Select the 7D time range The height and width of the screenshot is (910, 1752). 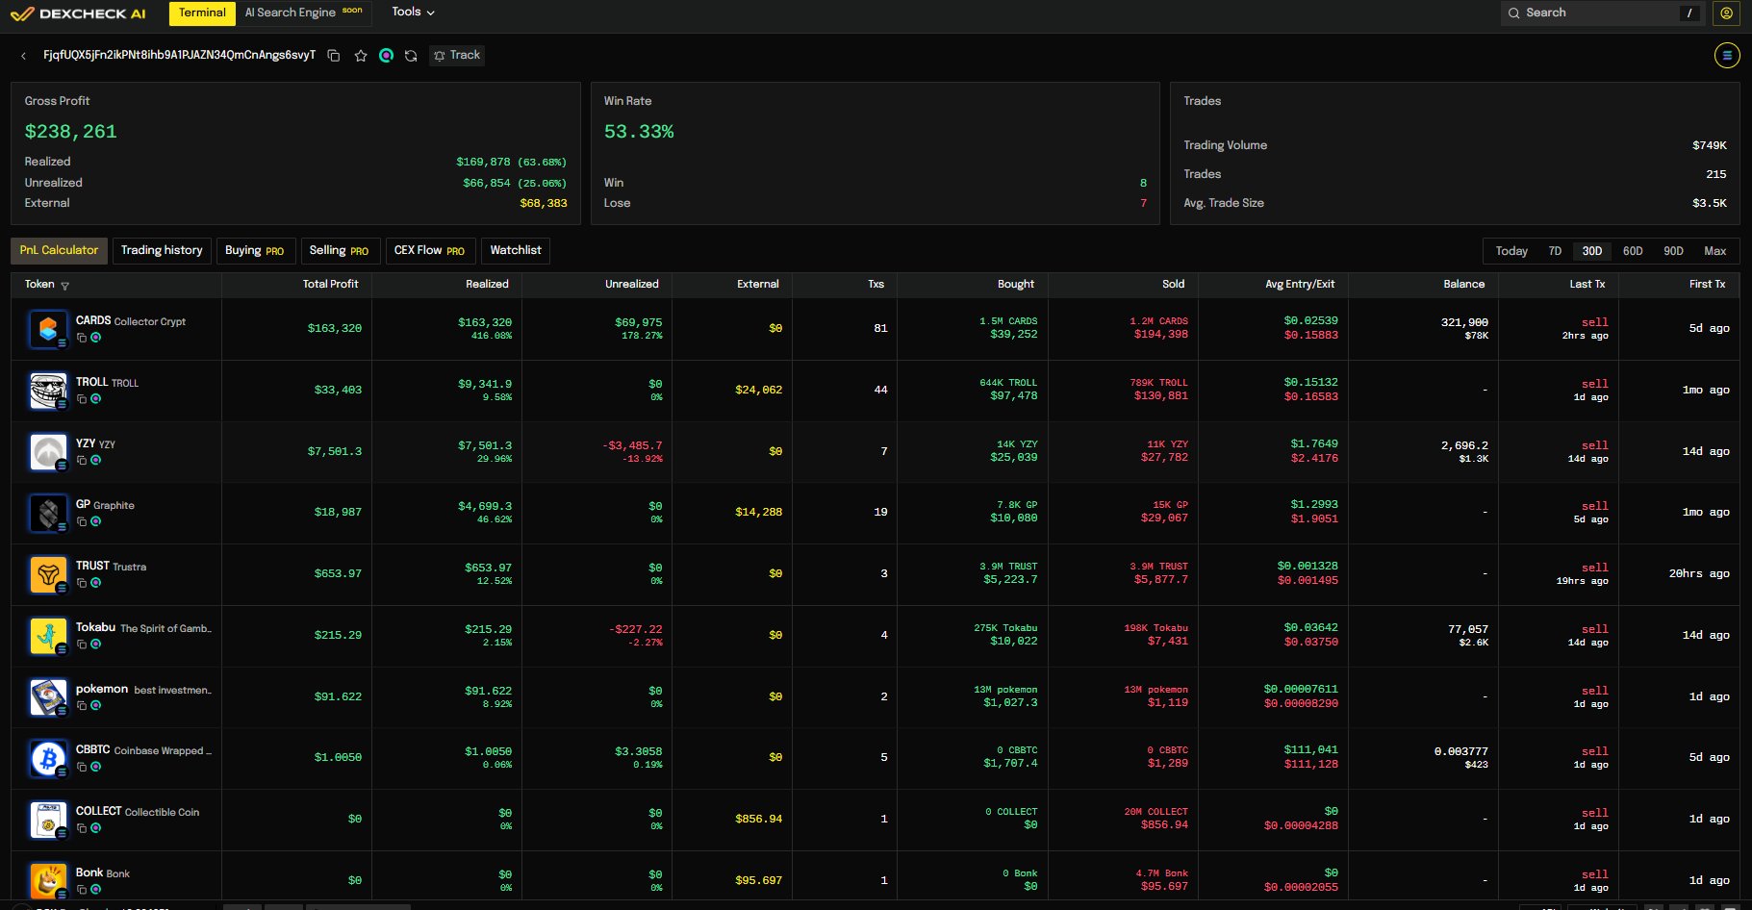1555,251
